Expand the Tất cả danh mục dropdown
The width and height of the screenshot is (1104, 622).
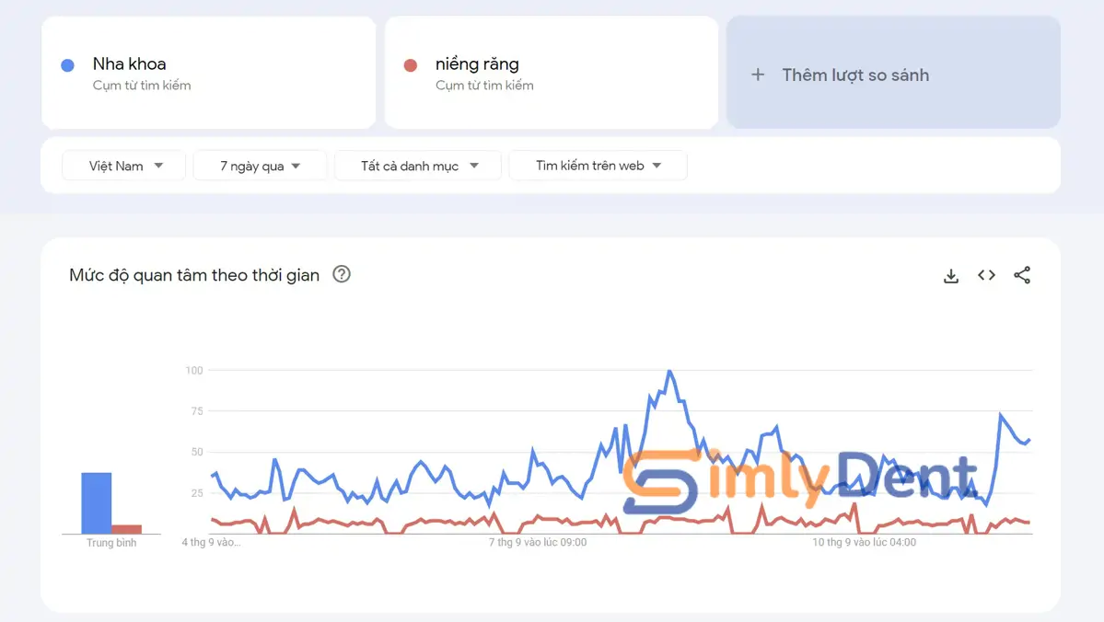click(x=418, y=166)
